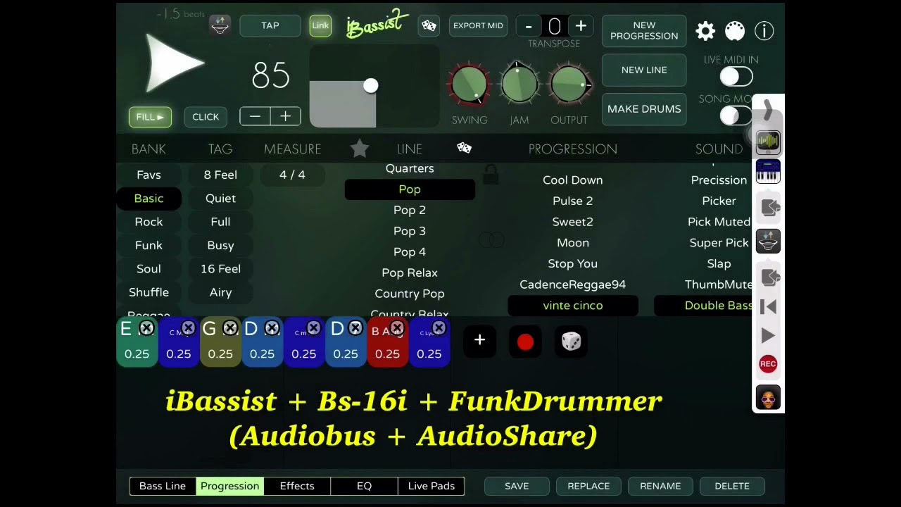Switch to Live Pads tab
901x507 pixels.
(431, 486)
